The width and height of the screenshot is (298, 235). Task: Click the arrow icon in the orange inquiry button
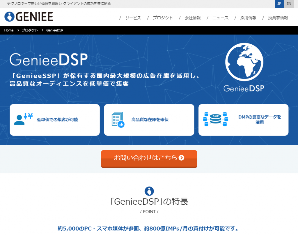(x=182, y=158)
